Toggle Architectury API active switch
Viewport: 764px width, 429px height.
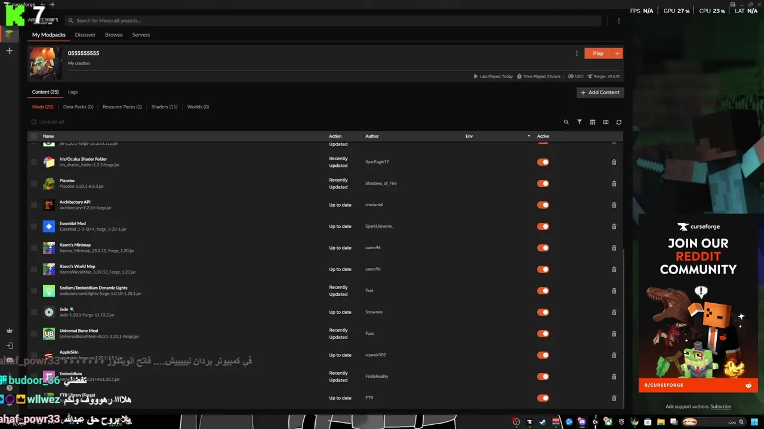coord(543,205)
